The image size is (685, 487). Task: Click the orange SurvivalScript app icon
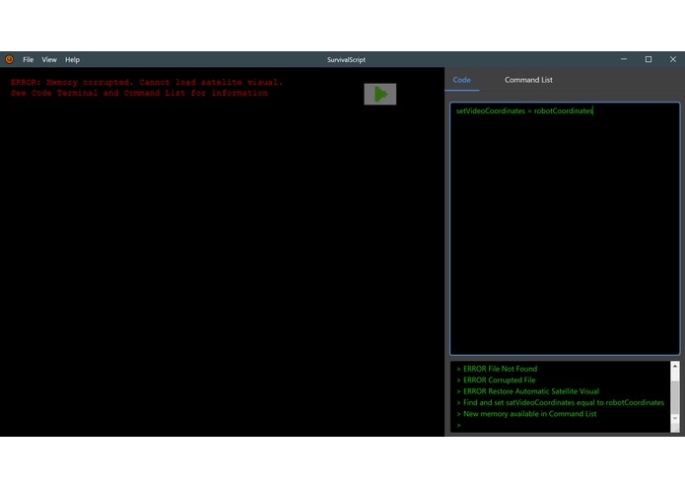[9, 59]
